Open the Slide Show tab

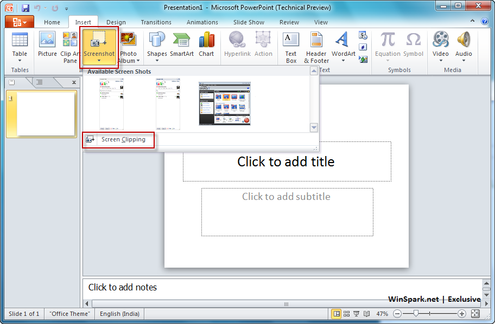click(249, 22)
